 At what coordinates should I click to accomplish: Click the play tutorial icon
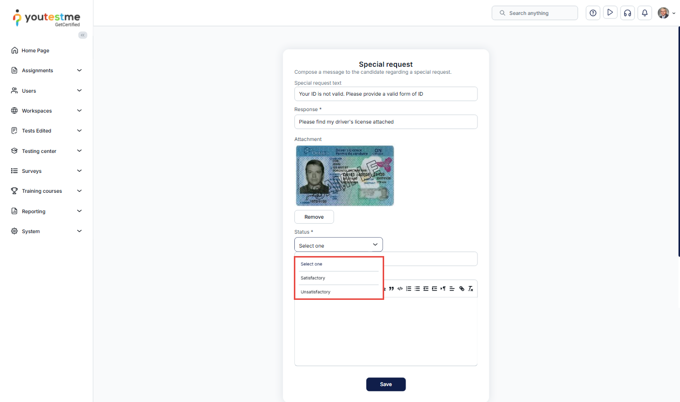pyautogui.click(x=610, y=13)
